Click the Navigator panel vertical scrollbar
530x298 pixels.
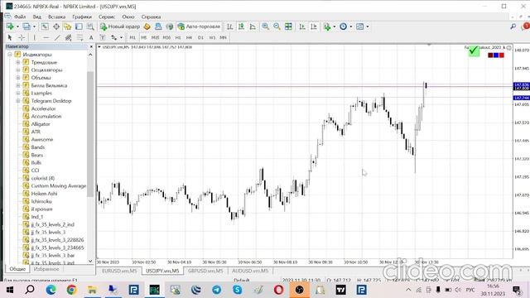90,134
